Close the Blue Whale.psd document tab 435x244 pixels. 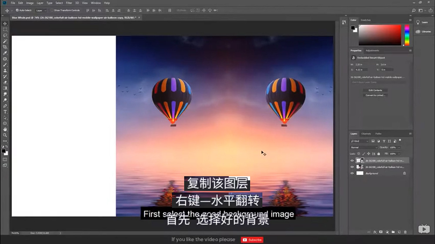[x=139, y=17]
